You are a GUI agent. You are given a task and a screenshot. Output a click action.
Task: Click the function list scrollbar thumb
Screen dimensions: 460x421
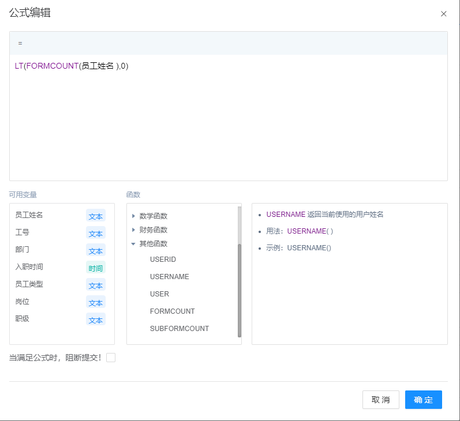pos(240,290)
